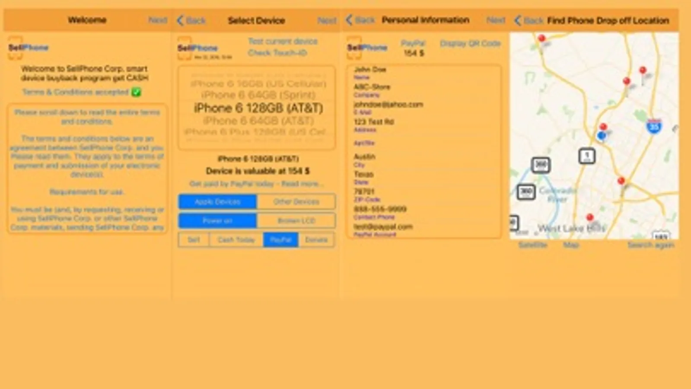
Task: Tap the red pin beside the blue location dot
Action: [603, 127]
